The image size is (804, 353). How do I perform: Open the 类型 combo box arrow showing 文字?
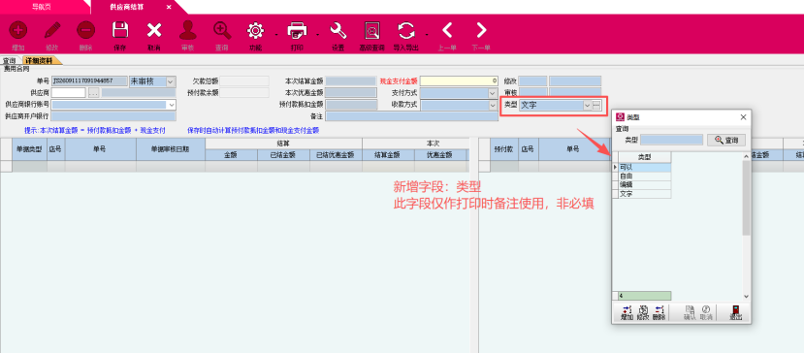pyautogui.click(x=587, y=105)
